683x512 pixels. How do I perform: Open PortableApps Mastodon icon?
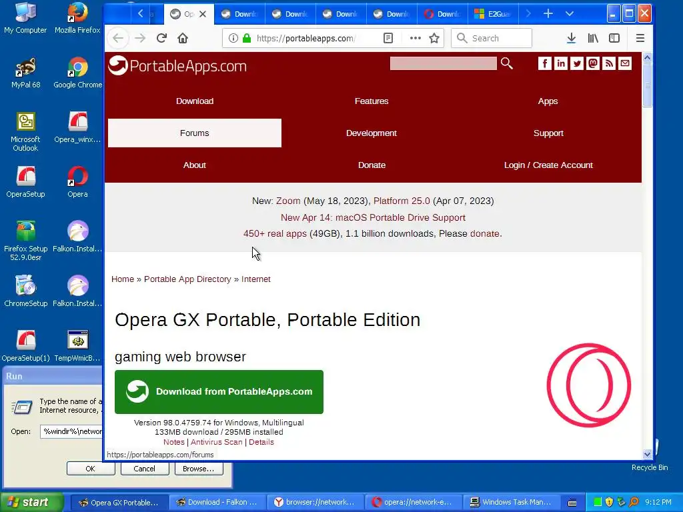click(593, 63)
